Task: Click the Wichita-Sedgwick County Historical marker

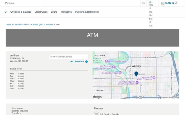Action: click(137, 83)
